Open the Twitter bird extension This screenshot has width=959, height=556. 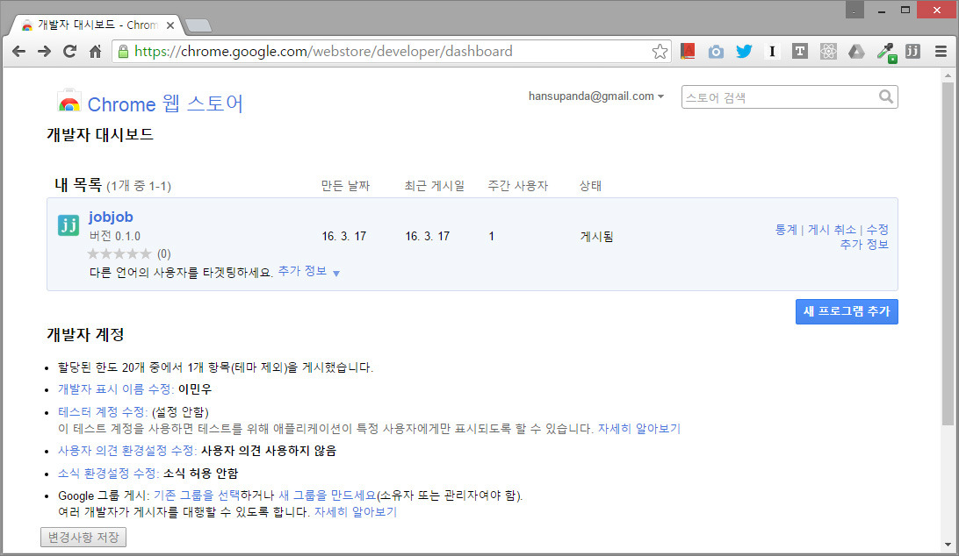tap(744, 52)
